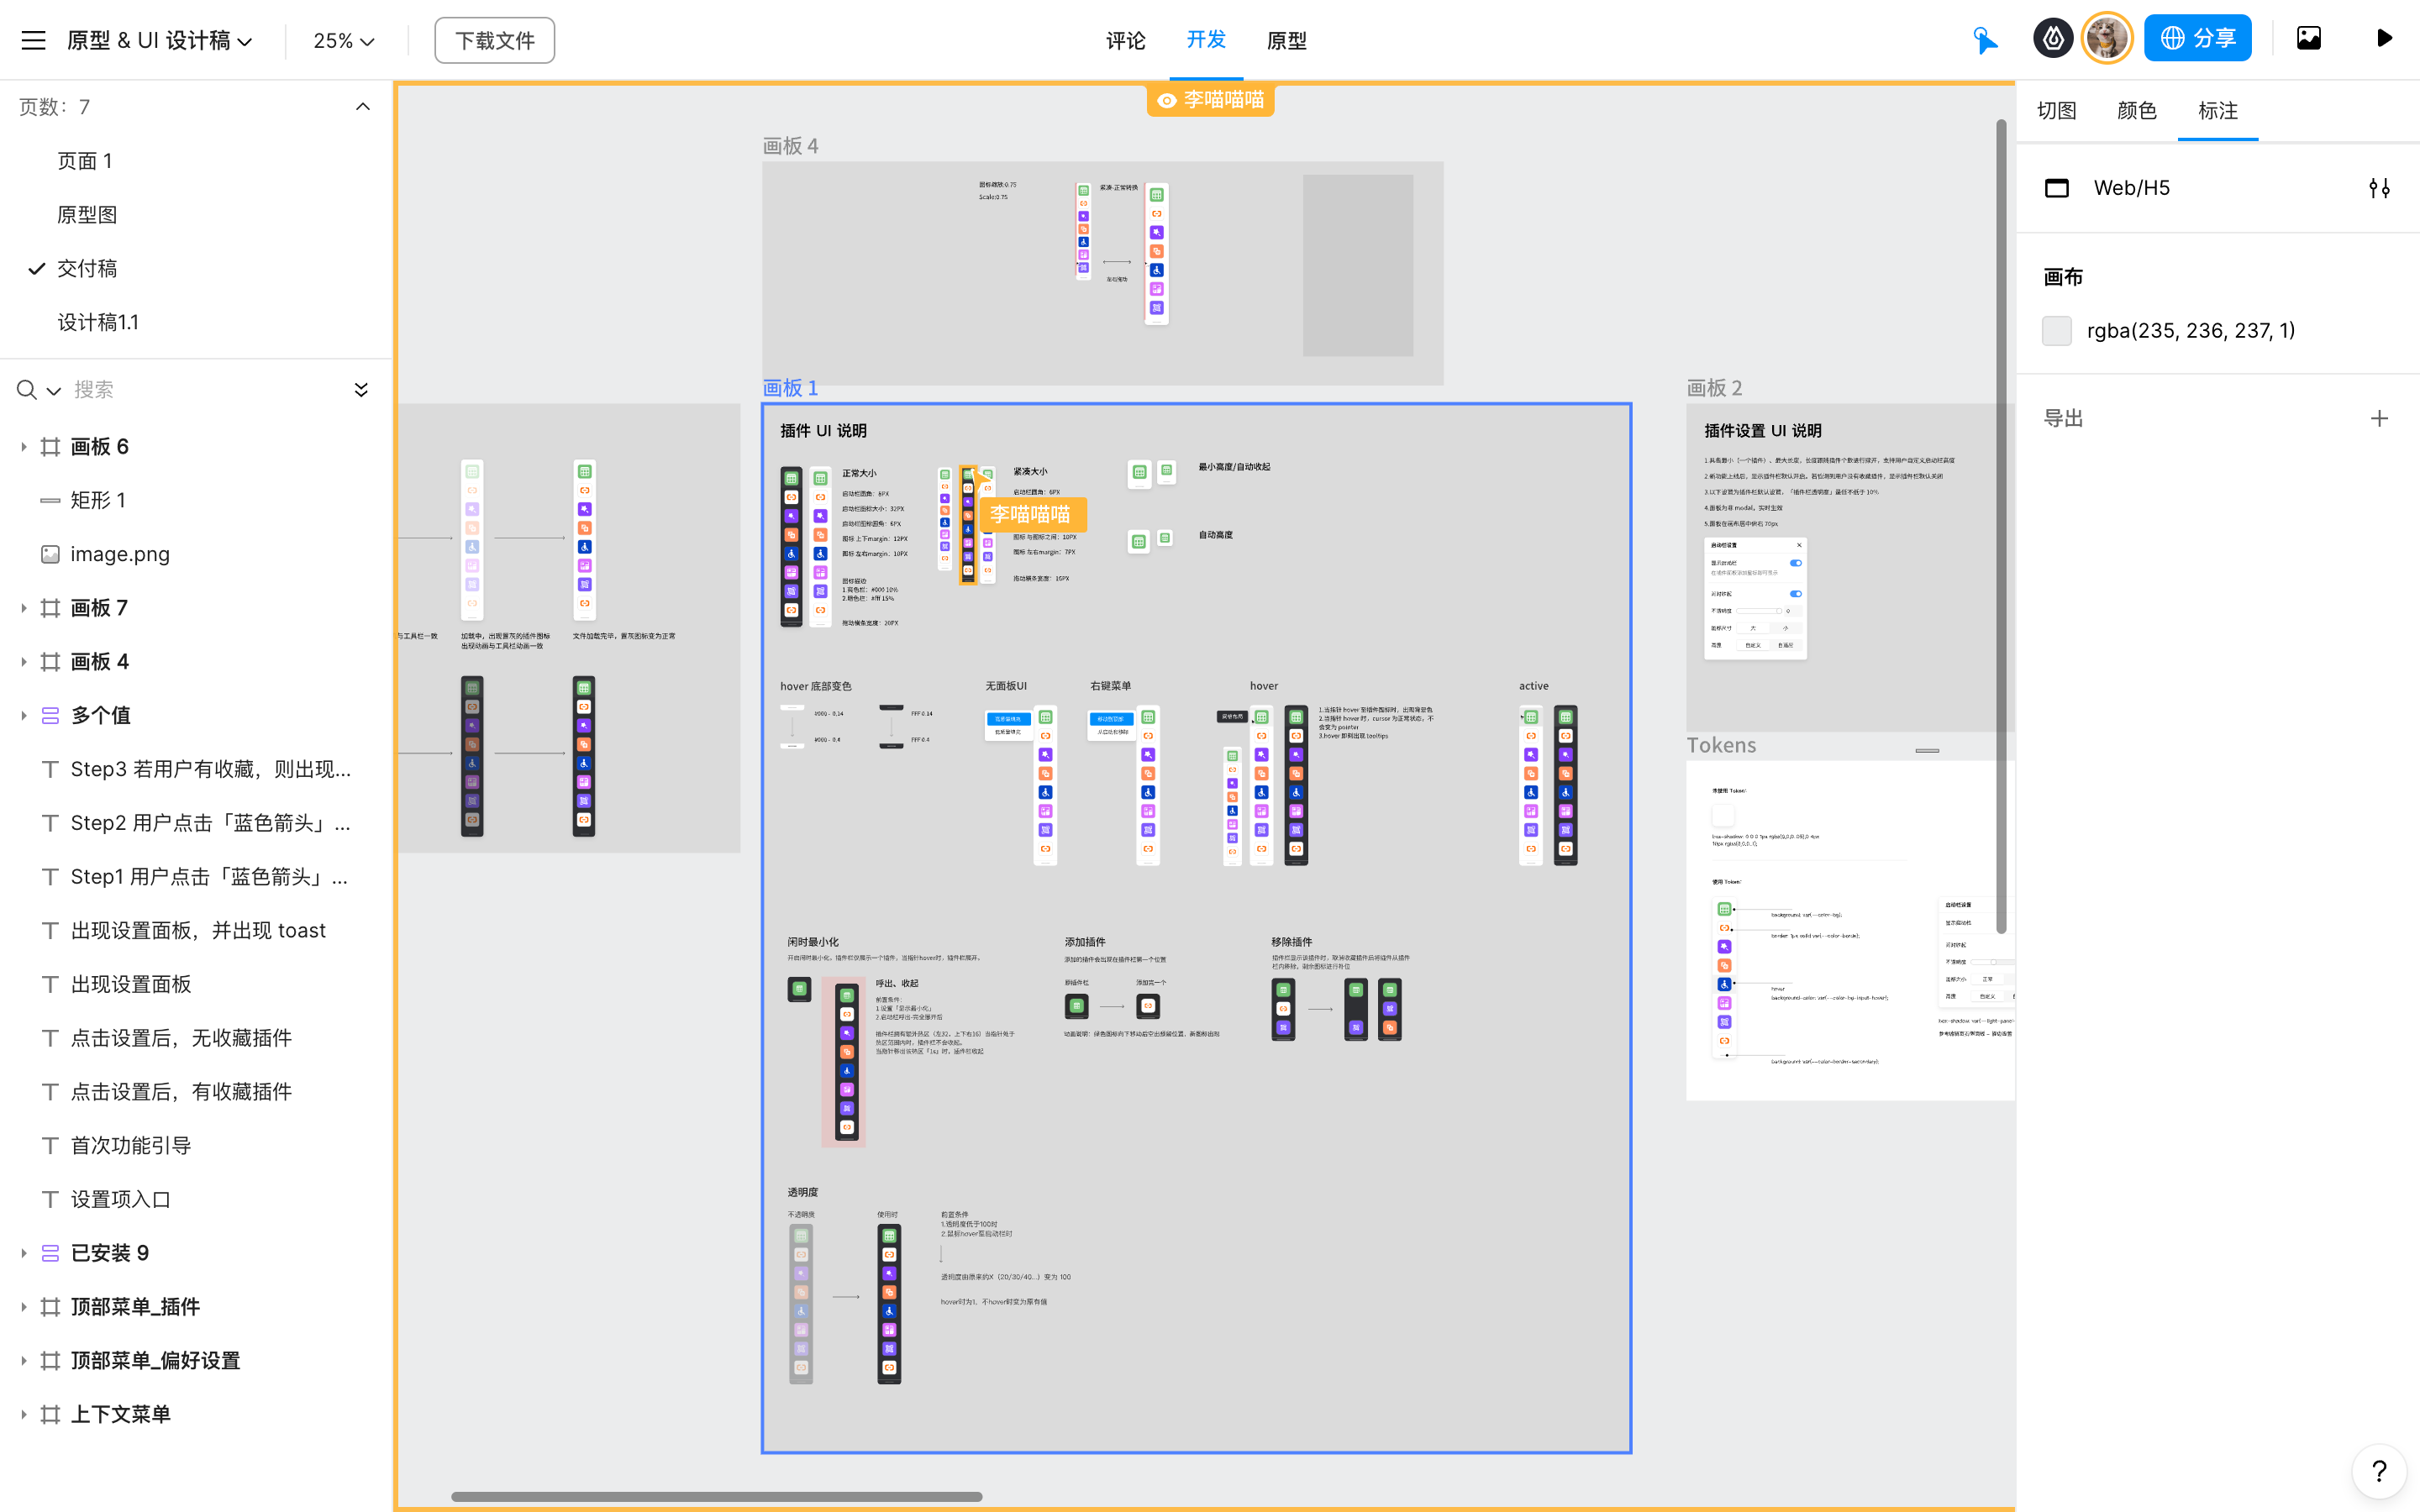Open the help question mark button
The width and height of the screenshot is (2420, 1512).
[2379, 1471]
